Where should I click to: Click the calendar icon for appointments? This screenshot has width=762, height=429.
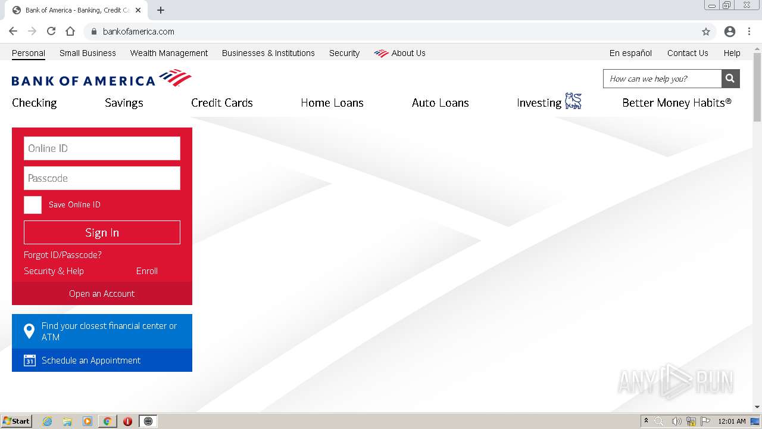(x=29, y=360)
